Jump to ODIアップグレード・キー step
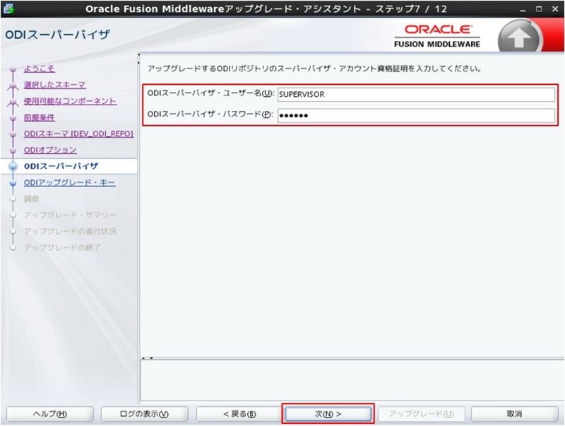 coord(69,183)
